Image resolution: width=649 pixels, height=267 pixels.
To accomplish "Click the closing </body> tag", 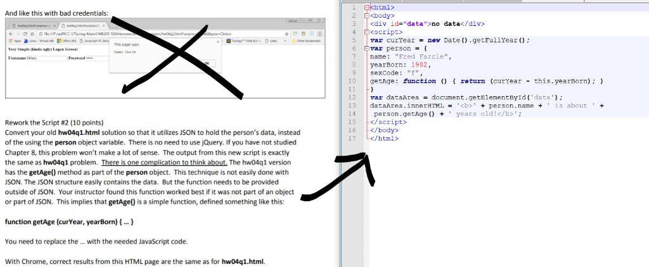I will click(x=384, y=130).
